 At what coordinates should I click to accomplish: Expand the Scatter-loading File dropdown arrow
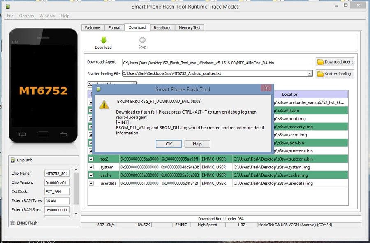click(310, 73)
